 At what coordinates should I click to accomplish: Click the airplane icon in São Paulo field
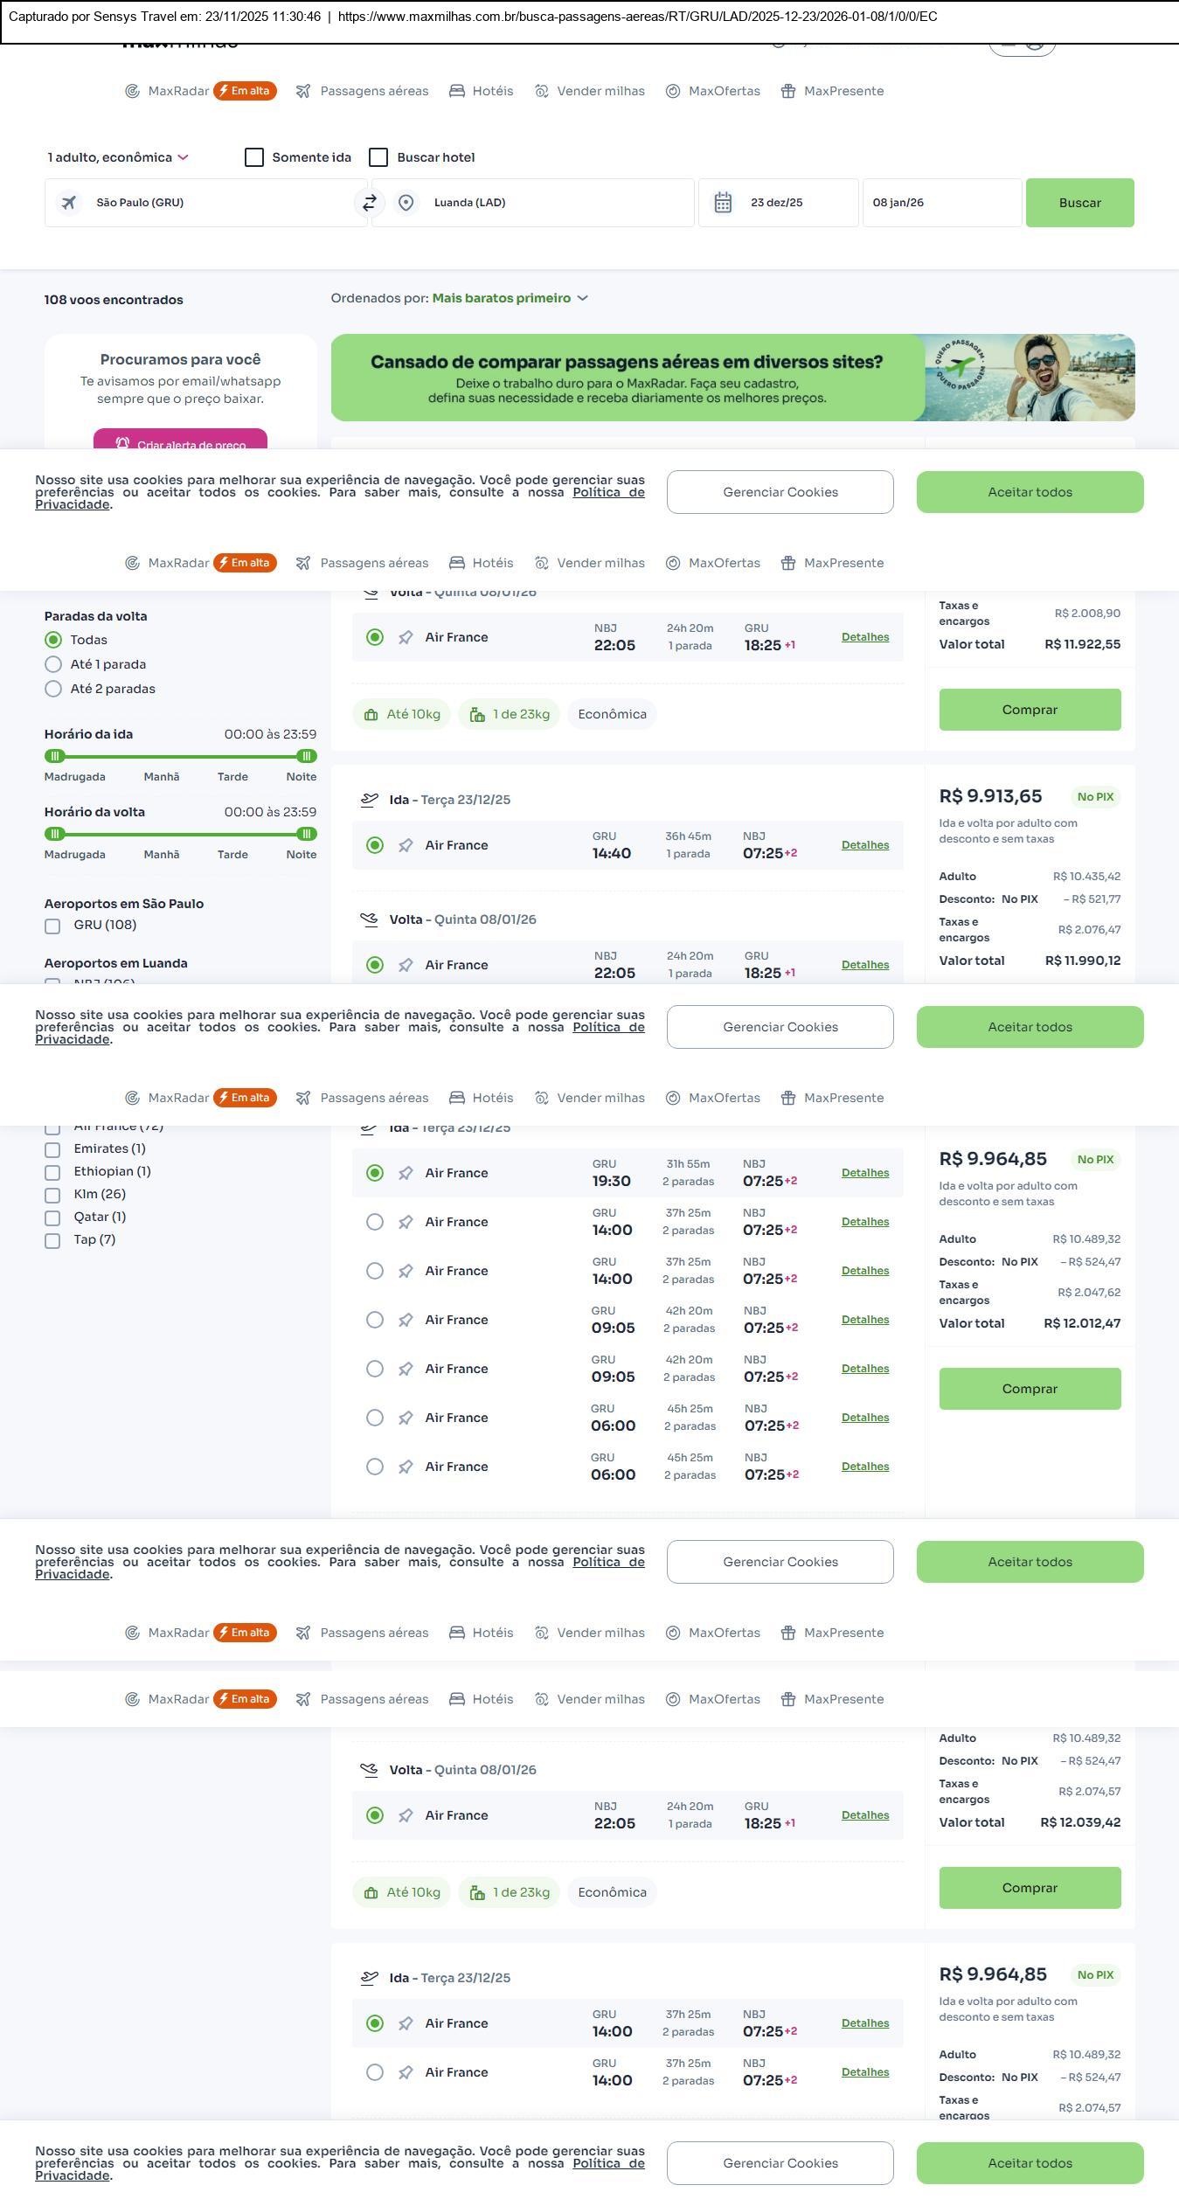[x=68, y=203]
